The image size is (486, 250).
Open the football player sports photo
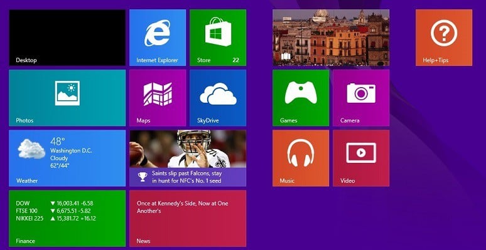tap(188, 149)
